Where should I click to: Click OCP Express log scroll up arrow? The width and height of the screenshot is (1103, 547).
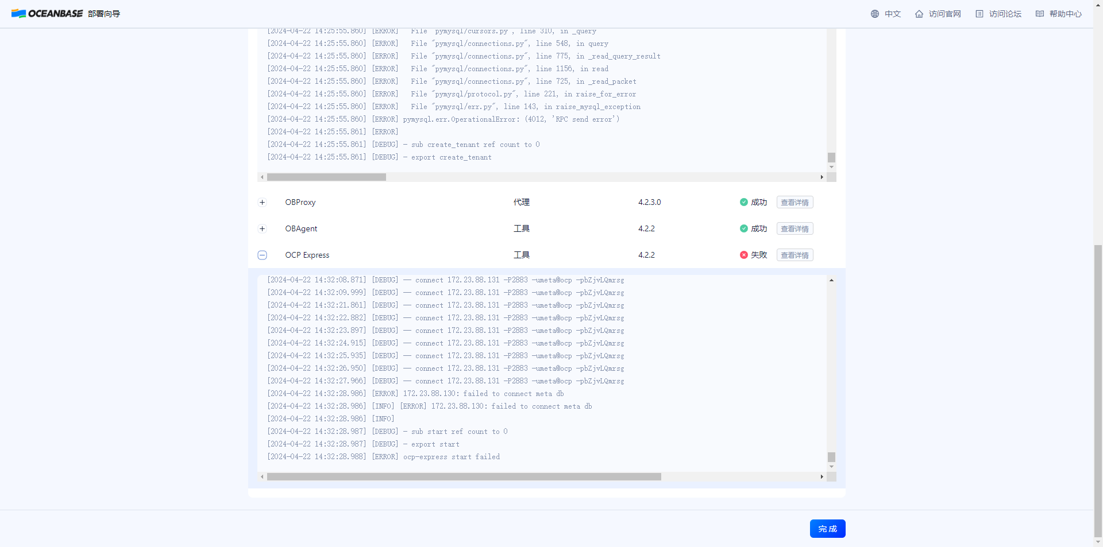click(x=831, y=280)
